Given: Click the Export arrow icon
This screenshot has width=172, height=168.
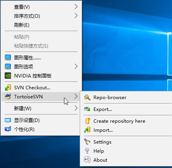Looking at the screenshot, I should [x=87, y=109].
